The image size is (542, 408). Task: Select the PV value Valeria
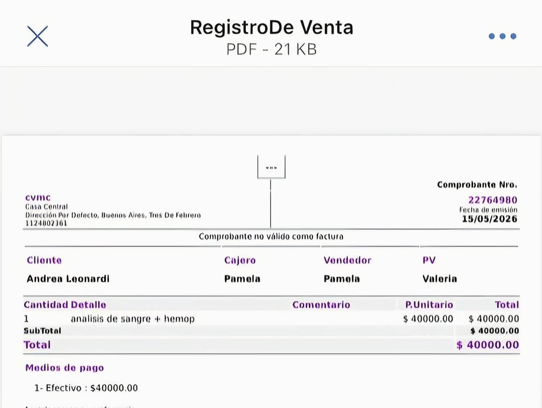point(440,279)
